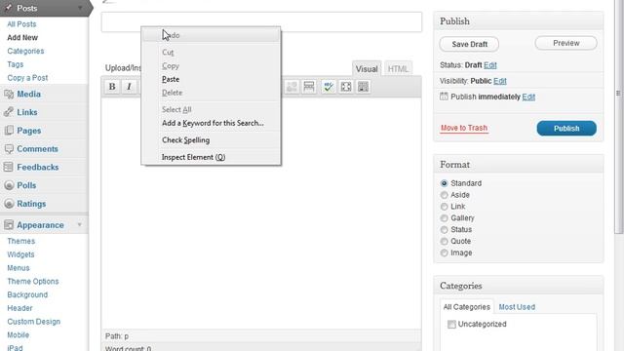
Task: Open the Media menu icon
Action: (9, 95)
